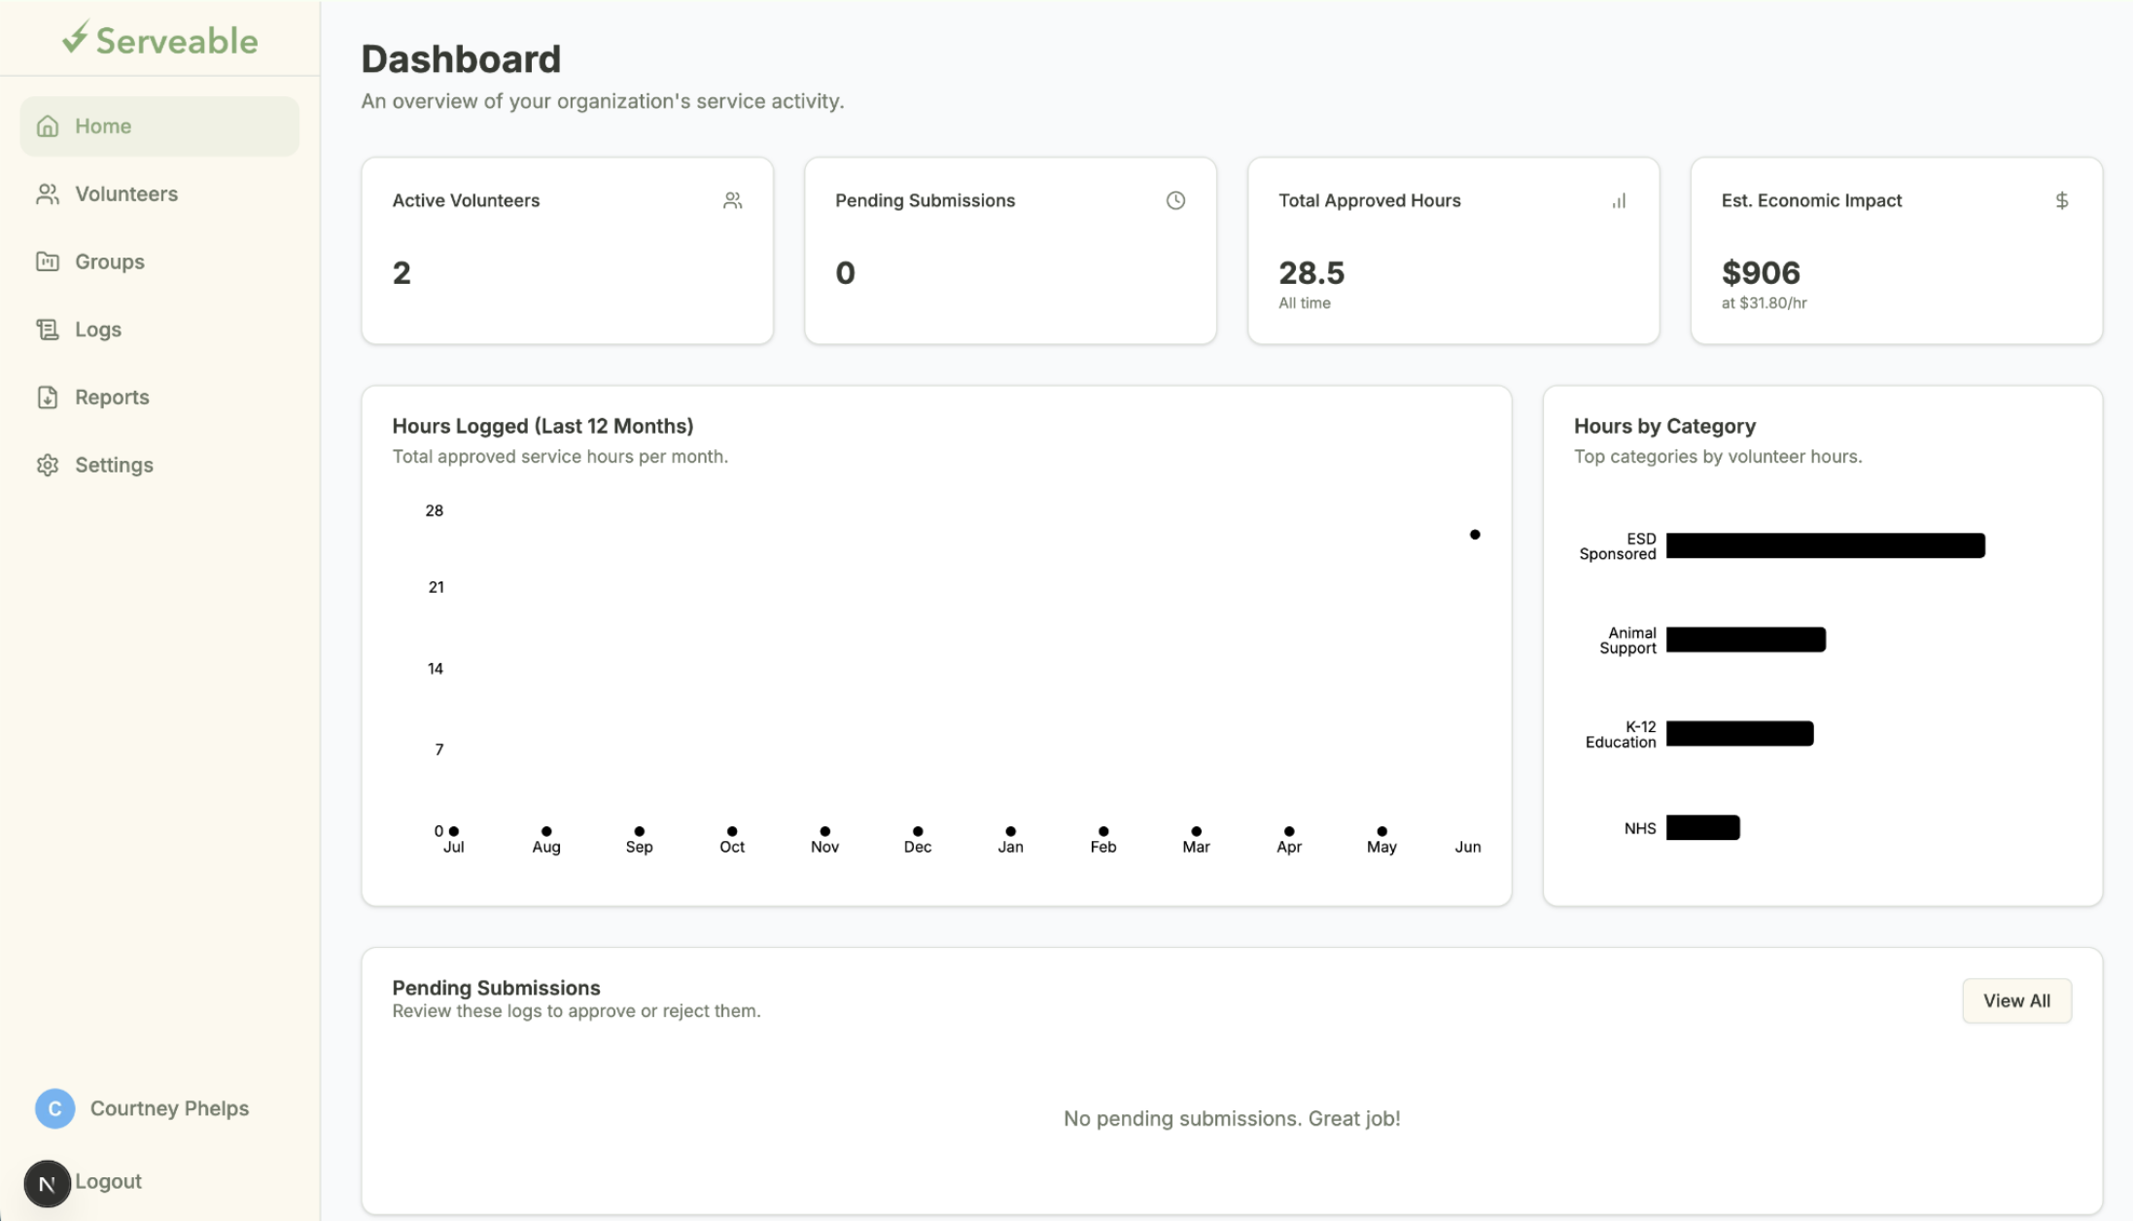Click the 28.5 total approved hours value
This screenshot has width=2133, height=1221.
pyautogui.click(x=1311, y=272)
